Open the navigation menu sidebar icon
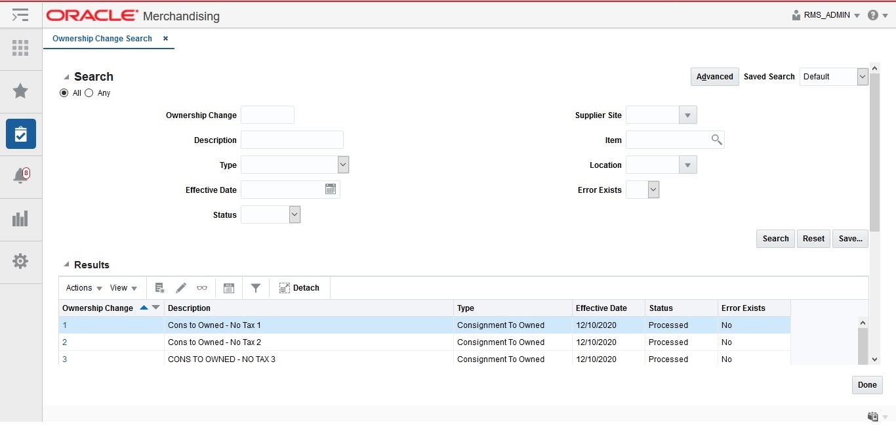896x429 pixels. pos(20,14)
